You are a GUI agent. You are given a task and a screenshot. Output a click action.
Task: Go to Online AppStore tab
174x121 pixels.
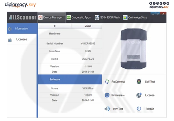(135, 17)
